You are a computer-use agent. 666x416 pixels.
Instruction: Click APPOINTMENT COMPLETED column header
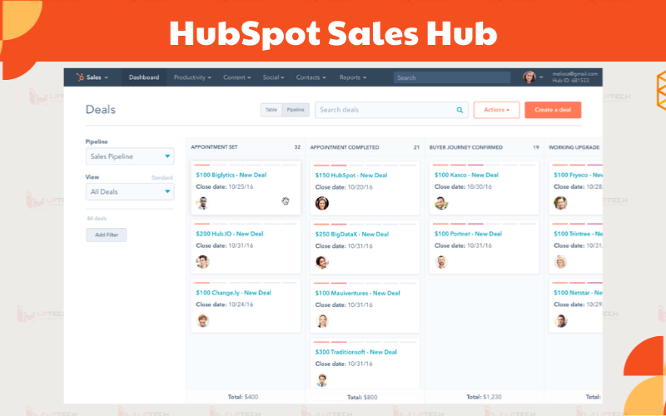[x=345, y=147]
